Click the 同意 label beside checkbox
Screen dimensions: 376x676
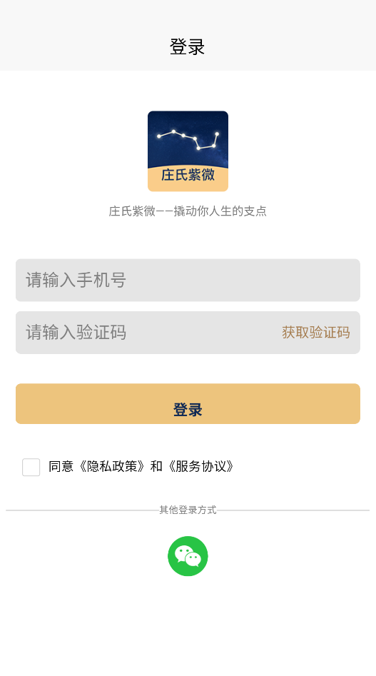61,466
